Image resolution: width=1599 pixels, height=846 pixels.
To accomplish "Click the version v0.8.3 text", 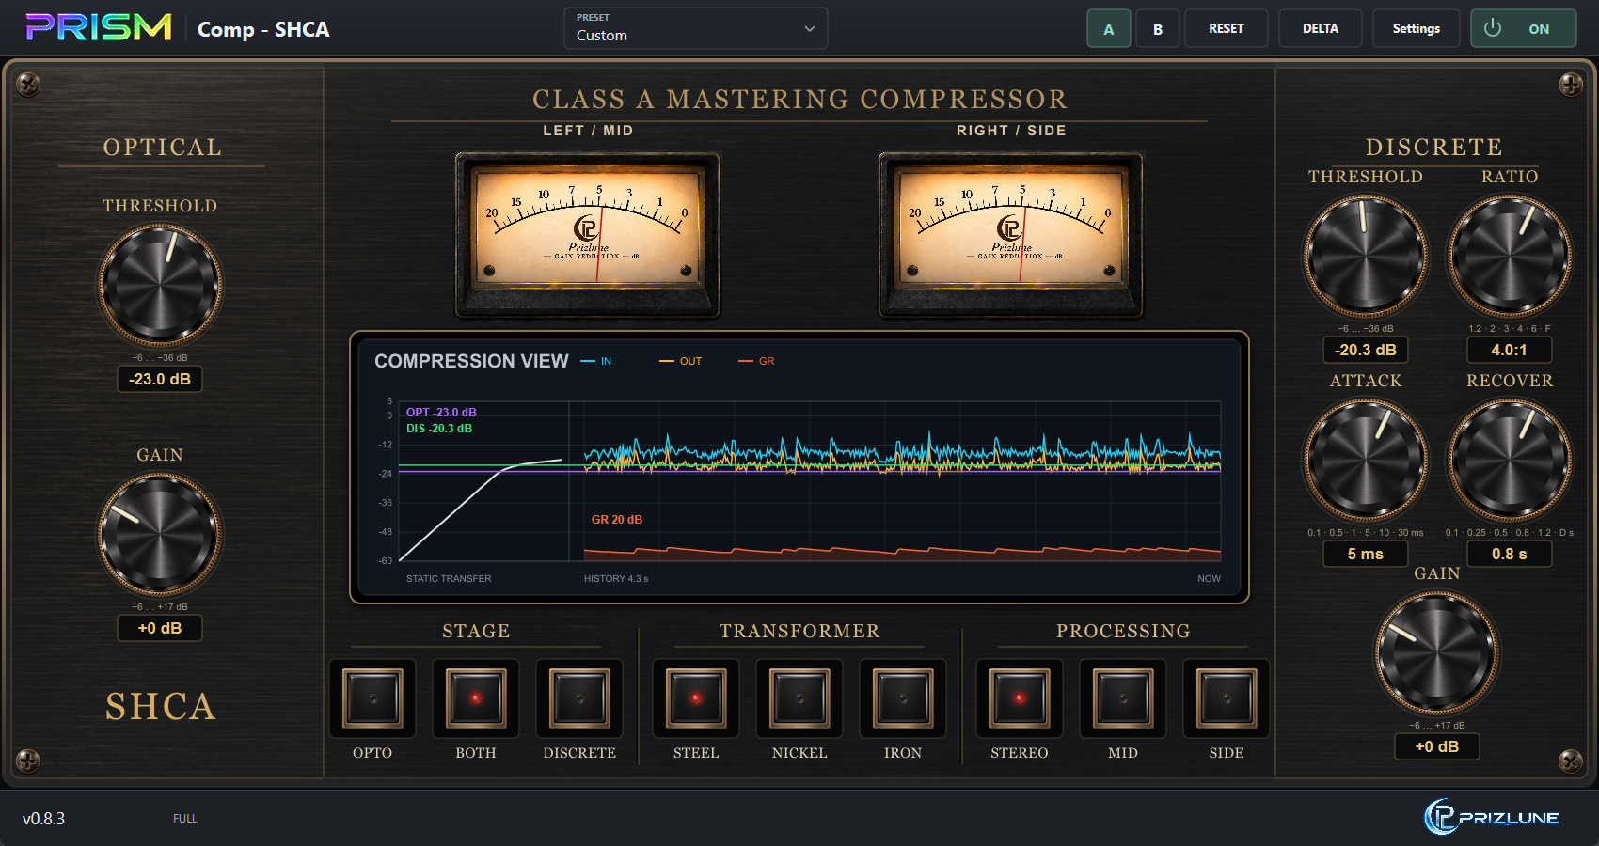I will 44,819.
